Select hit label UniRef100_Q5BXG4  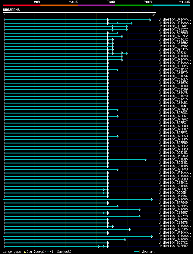coord(173,53)
